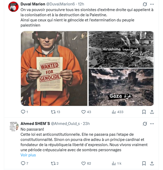Viewport: 163px width, 170px height.
Task: Open Duval Marion's profile name
Action: 33,4
